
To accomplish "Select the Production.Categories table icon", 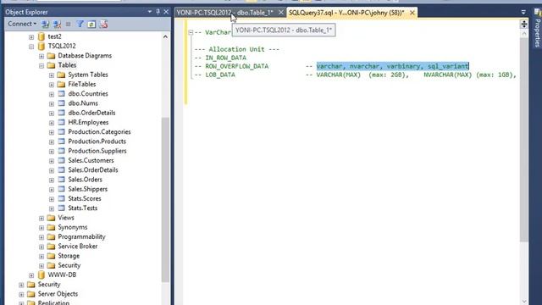I will point(62,132).
